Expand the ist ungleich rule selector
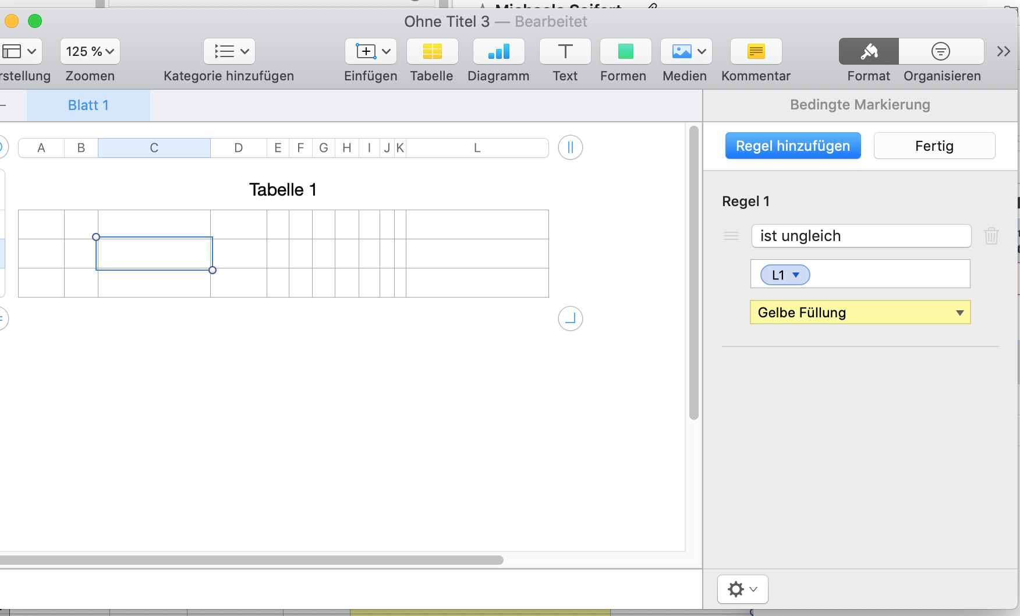This screenshot has width=1020, height=616. (860, 236)
